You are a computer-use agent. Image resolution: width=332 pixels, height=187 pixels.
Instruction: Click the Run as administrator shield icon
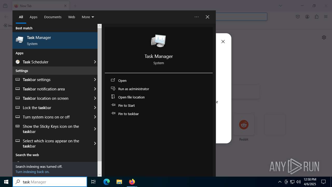(x=113, y=89)
